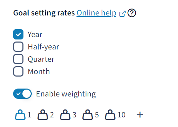Select the weight 2 icon

coord(43,115)
